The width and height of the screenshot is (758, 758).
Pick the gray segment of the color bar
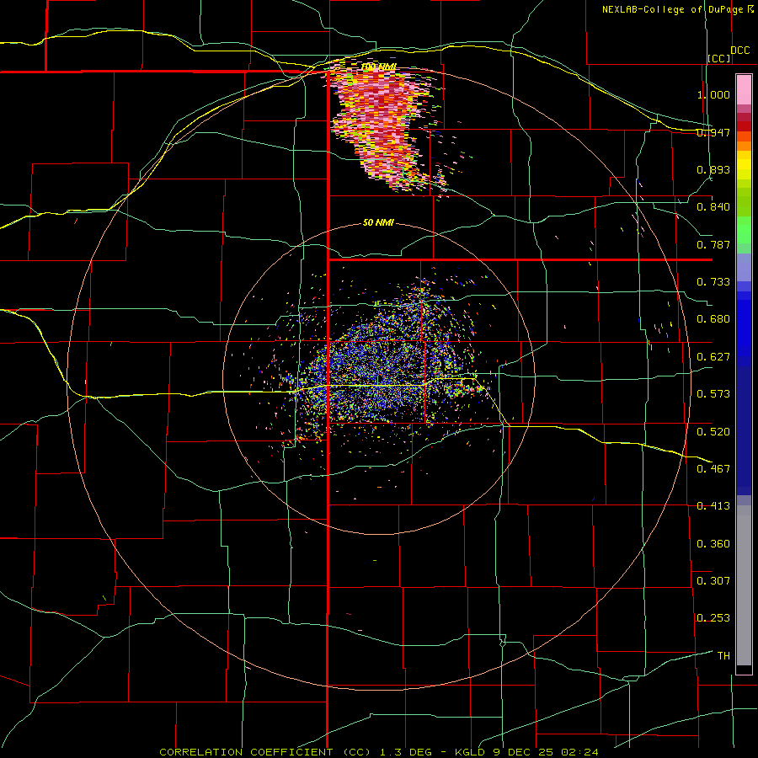tap(744, 585)
